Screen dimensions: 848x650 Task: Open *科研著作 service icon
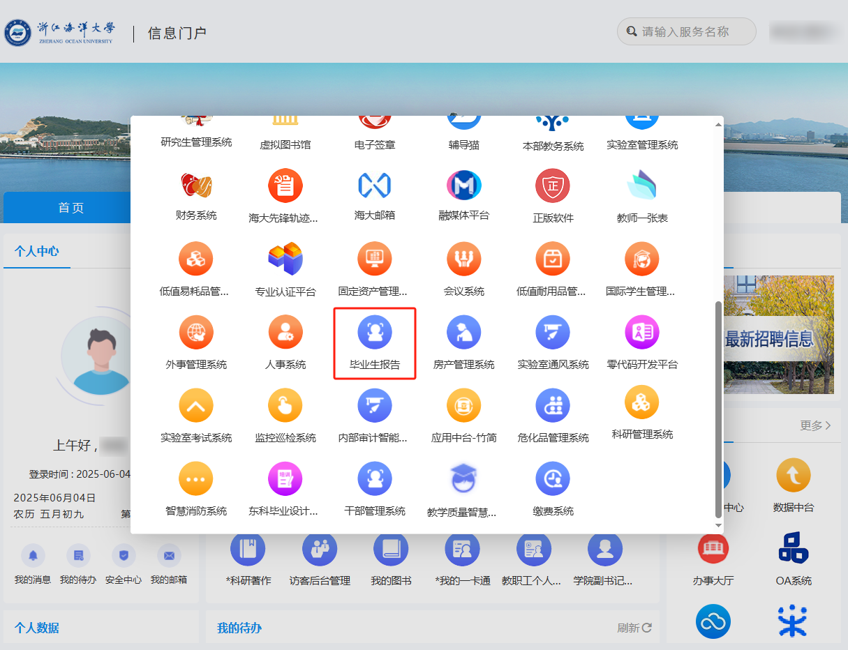[x=248, y=549]
